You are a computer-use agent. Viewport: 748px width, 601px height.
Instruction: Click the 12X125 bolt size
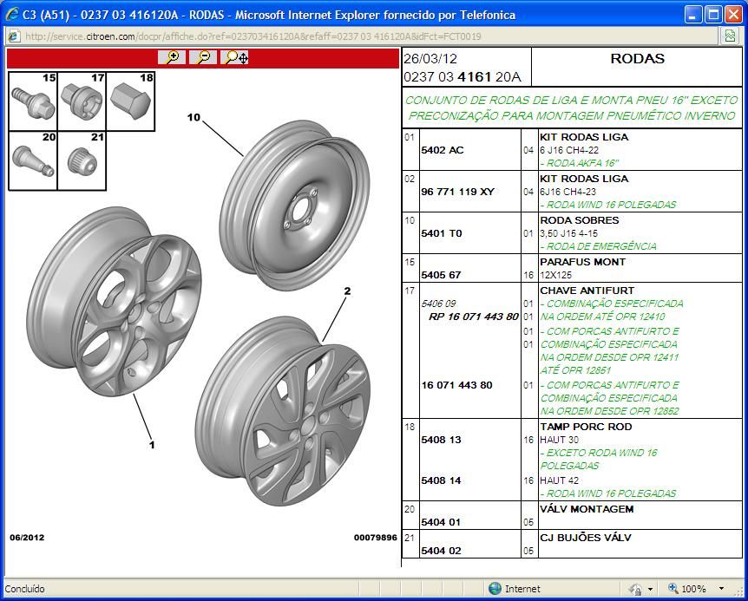(555, 275)
